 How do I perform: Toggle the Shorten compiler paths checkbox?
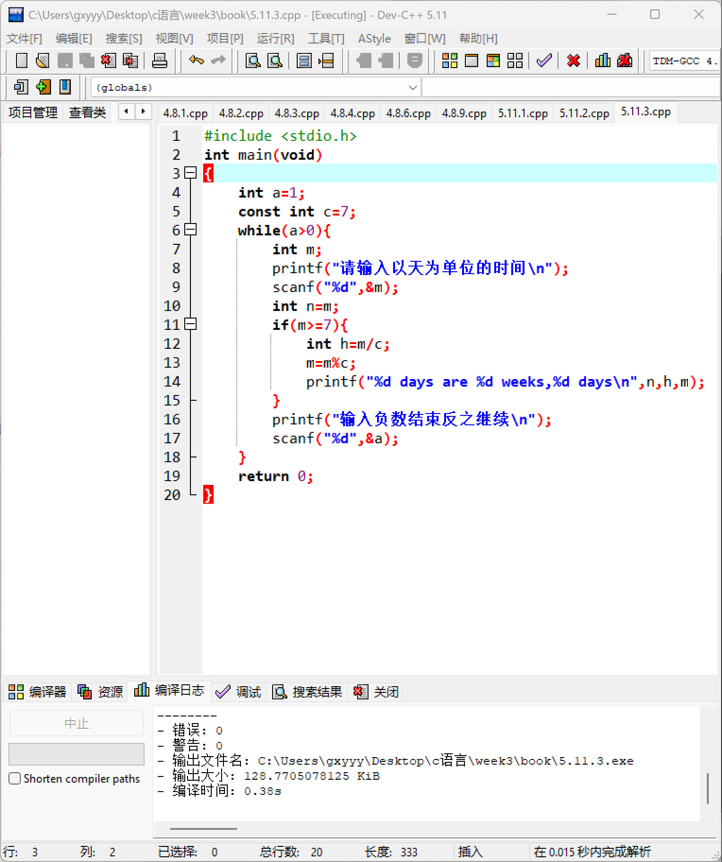coord(15,779)
